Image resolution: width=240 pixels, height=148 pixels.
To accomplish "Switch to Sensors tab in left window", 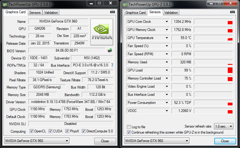I will (x=35, y=12).
